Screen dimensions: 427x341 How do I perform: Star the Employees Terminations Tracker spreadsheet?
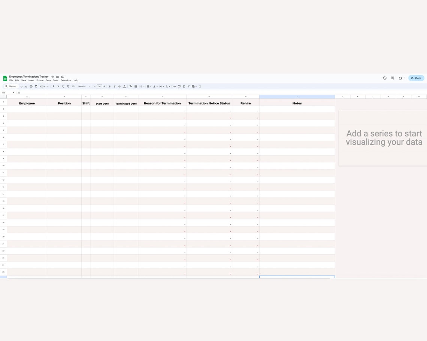tap(52, 77)
